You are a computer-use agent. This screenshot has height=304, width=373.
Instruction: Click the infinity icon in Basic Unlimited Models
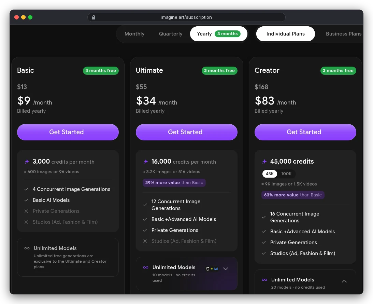(x=27, y=248)
